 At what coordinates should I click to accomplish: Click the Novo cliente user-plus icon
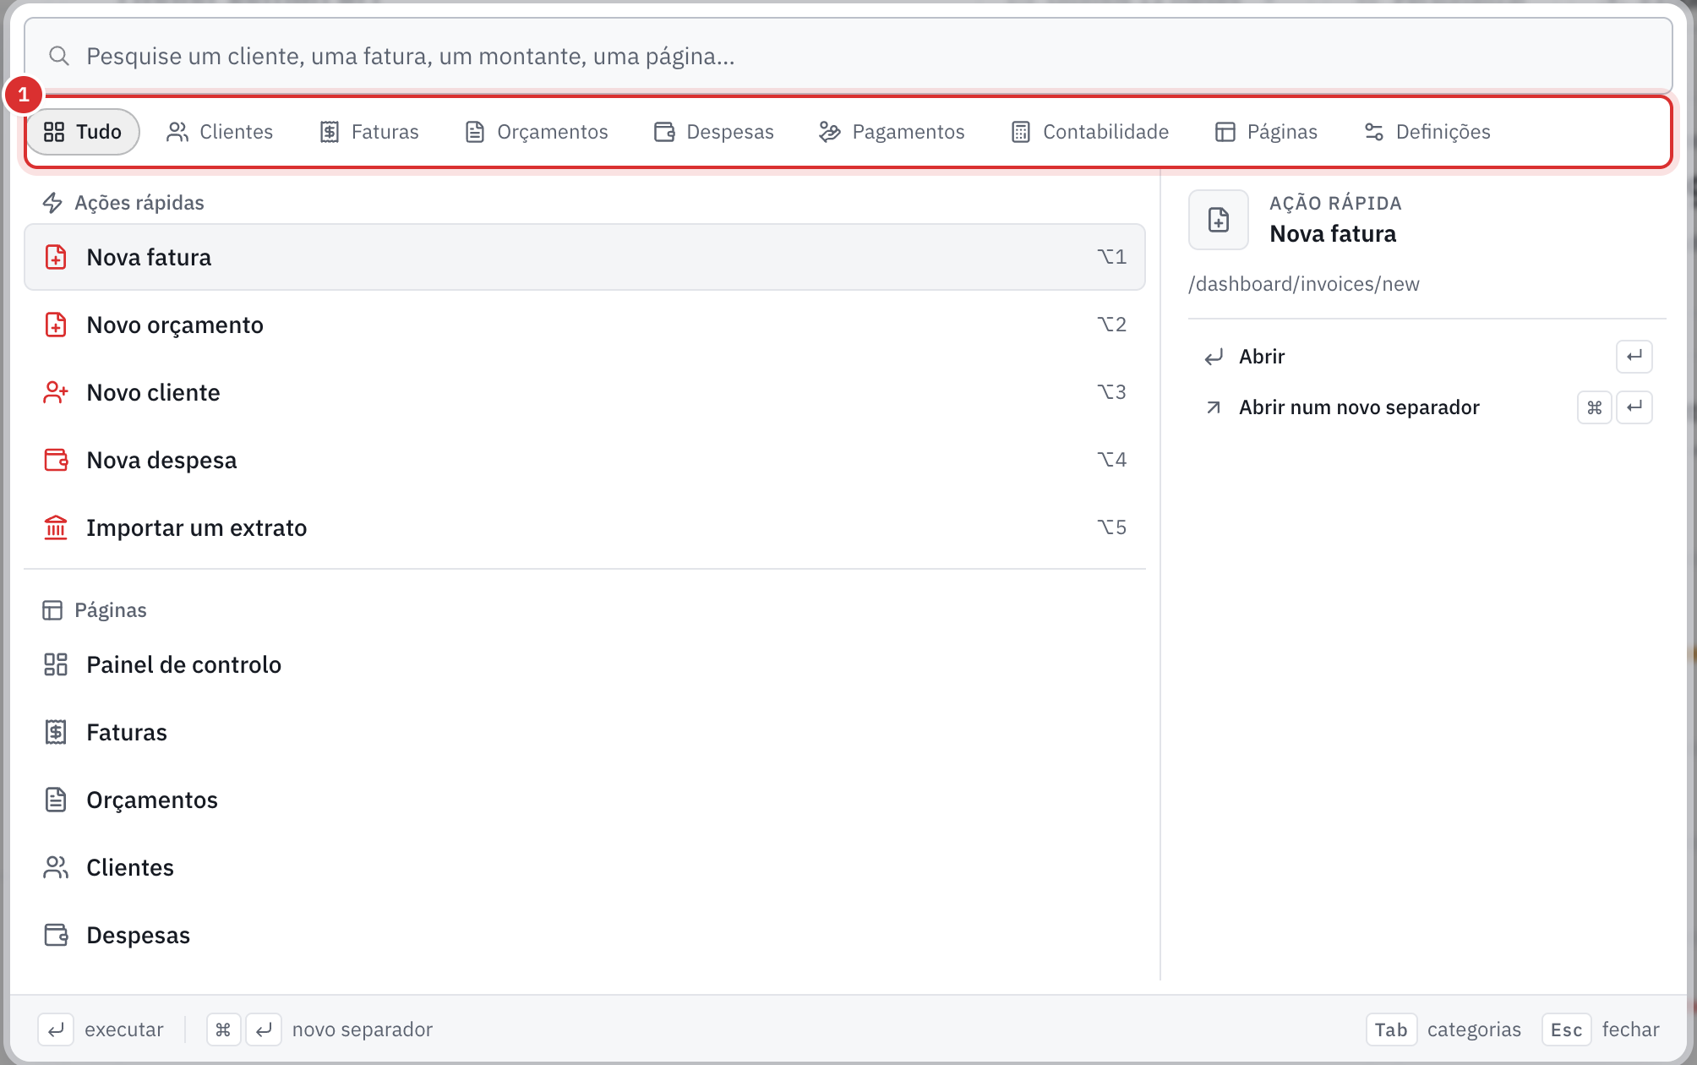[56, 392]
